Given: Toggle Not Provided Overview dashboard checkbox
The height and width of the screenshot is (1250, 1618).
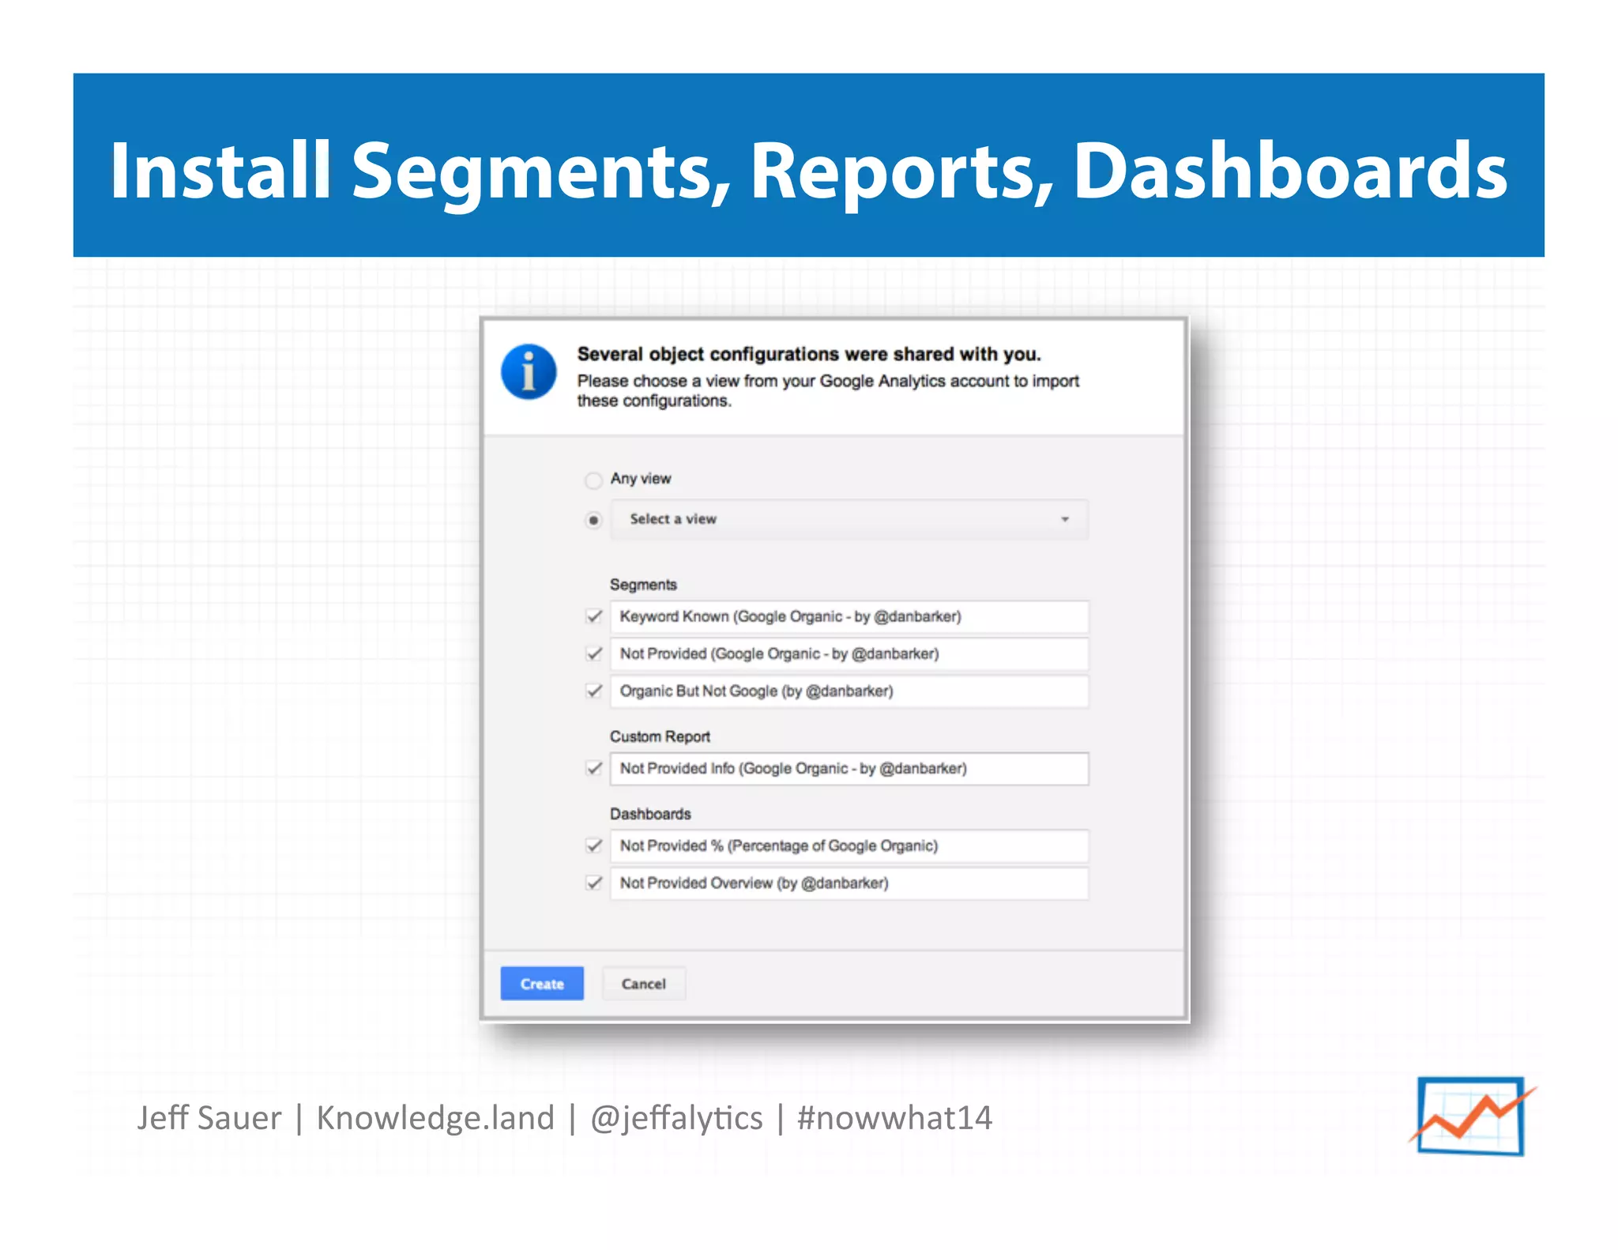Looking at the screenshot, I should [594, 883].
